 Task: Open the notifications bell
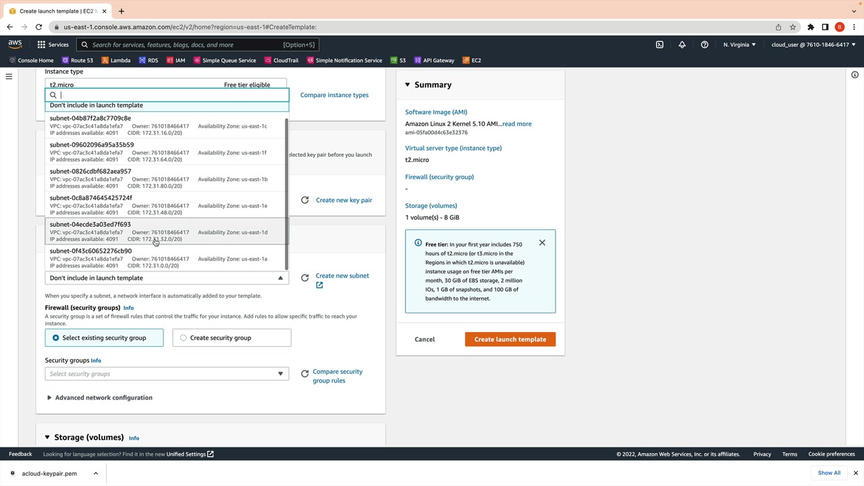point(682,45)
